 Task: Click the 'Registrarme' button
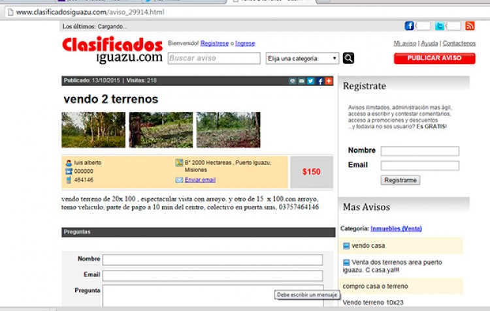[x=400, y=180]
